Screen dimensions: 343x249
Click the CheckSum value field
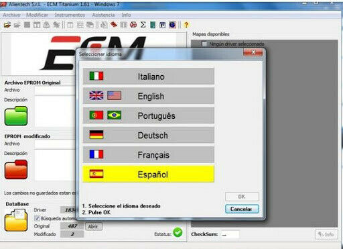click(x=230, y=234)
